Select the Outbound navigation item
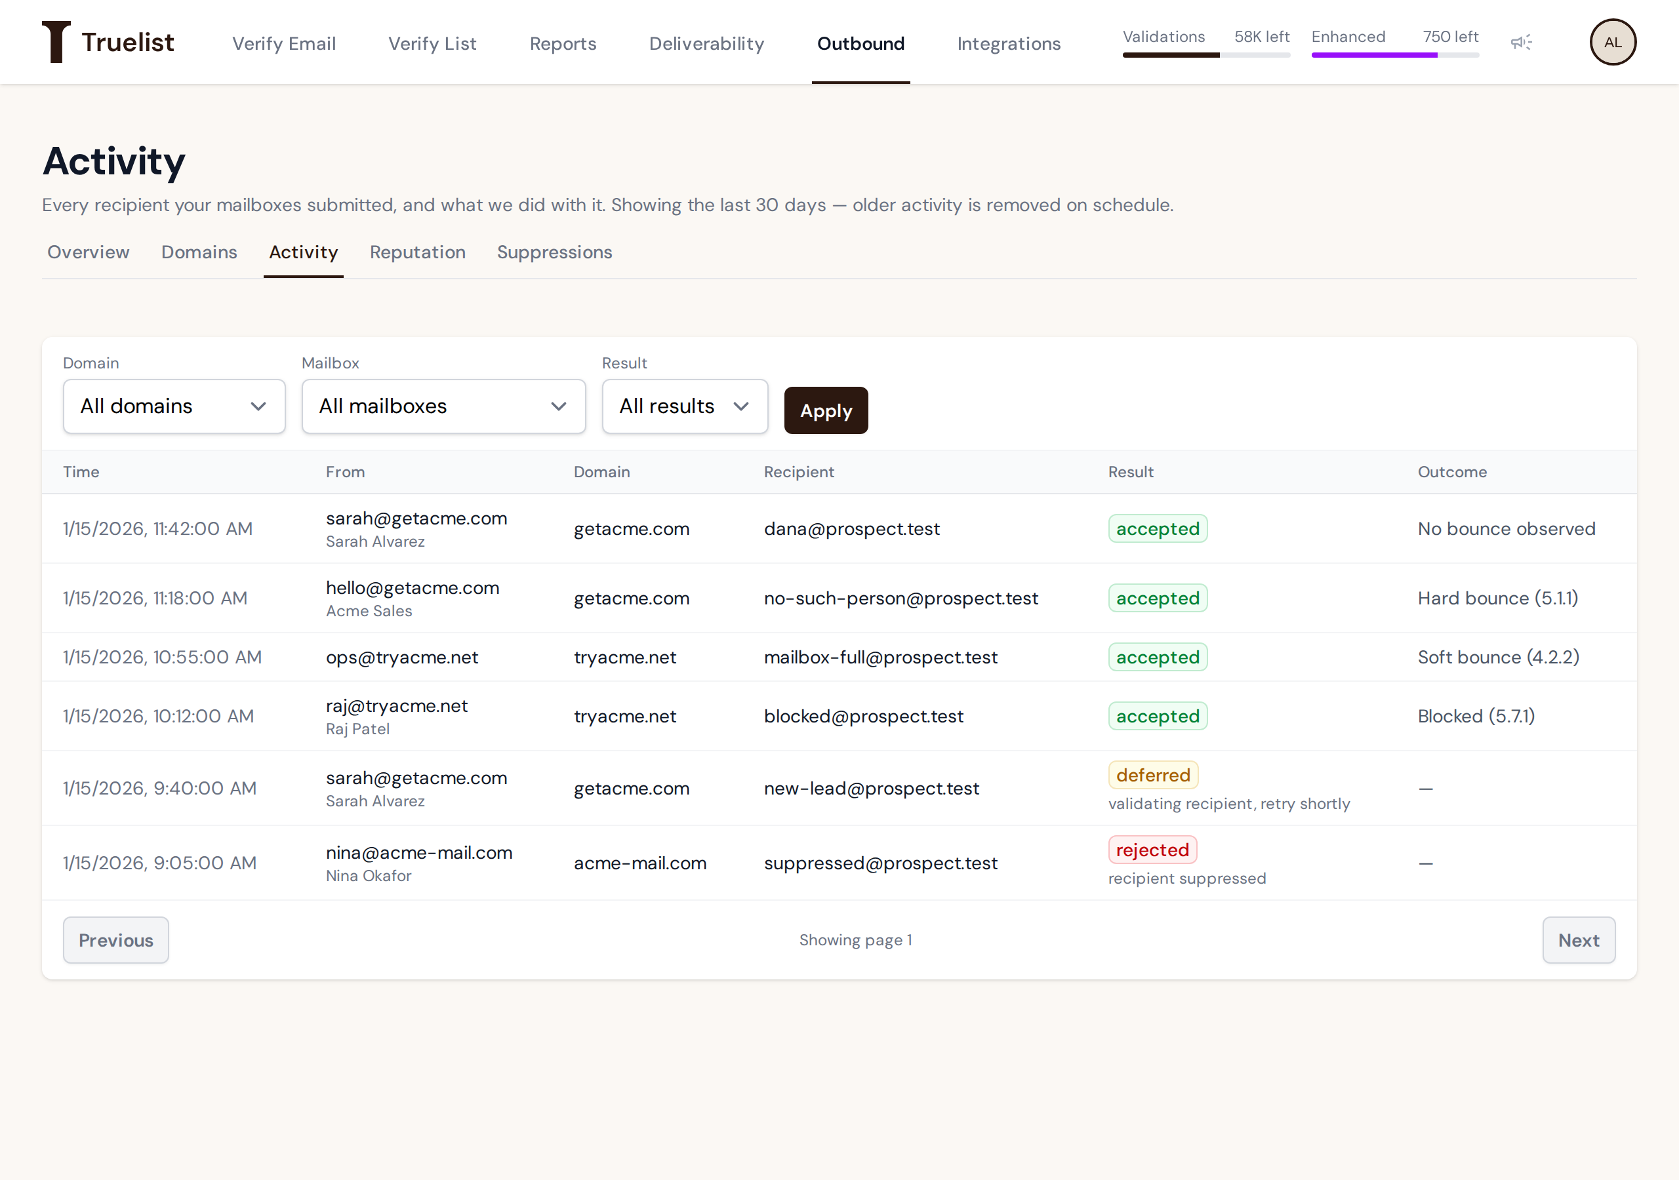Viewport: 1679px width, 1180px height. tap(860, 43)
